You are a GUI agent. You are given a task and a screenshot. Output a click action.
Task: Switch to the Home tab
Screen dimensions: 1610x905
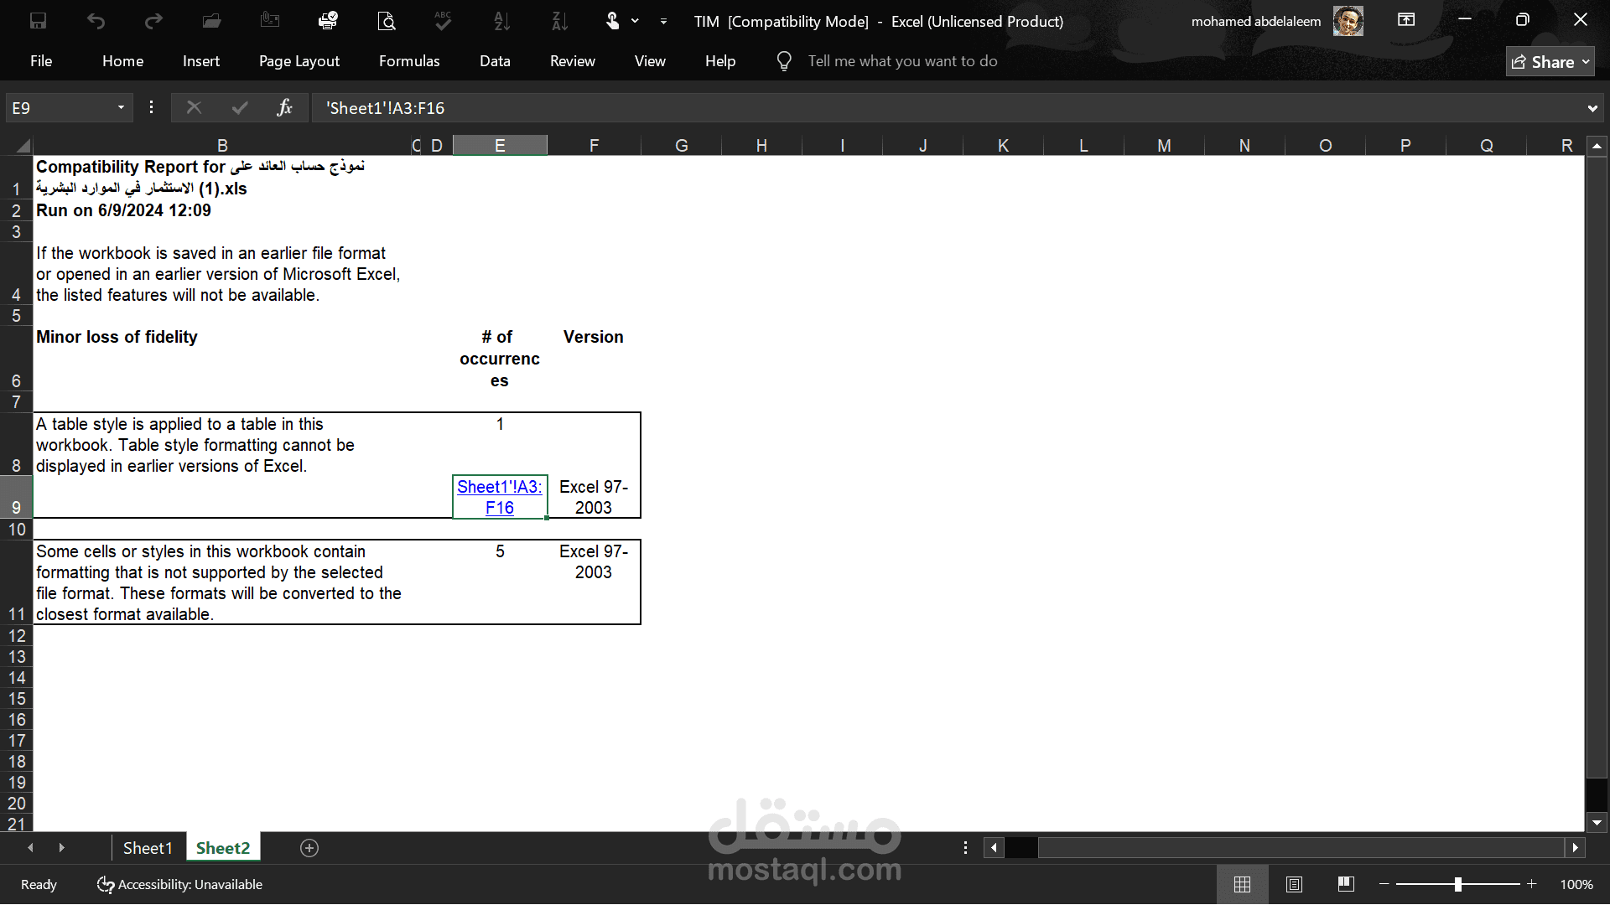(122, 61)
